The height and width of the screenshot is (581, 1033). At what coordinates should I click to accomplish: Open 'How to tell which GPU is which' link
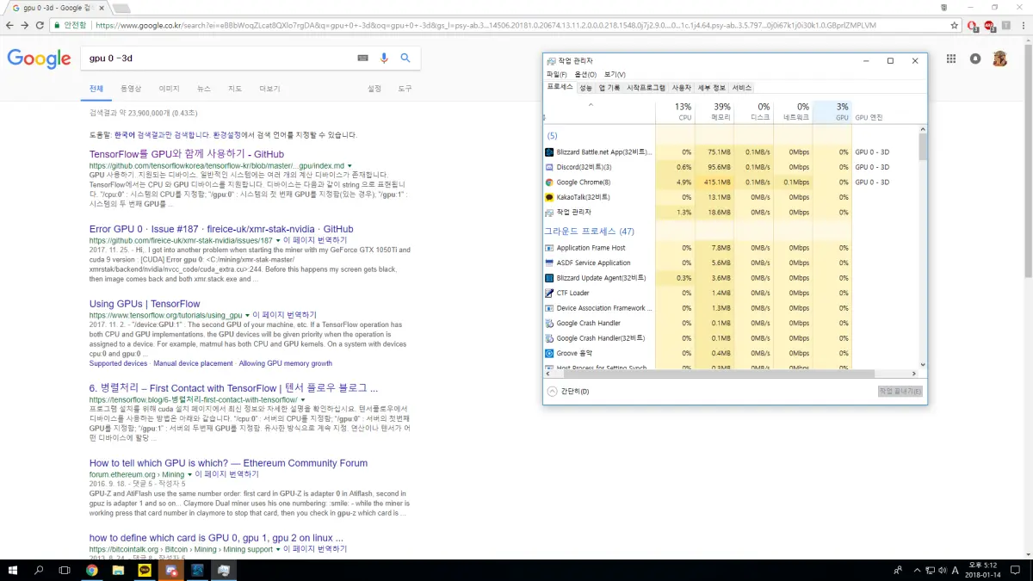[228, 463]
